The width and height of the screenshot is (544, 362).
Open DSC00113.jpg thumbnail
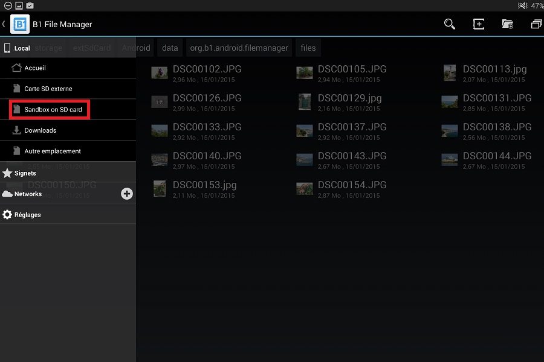click(450, 73)
